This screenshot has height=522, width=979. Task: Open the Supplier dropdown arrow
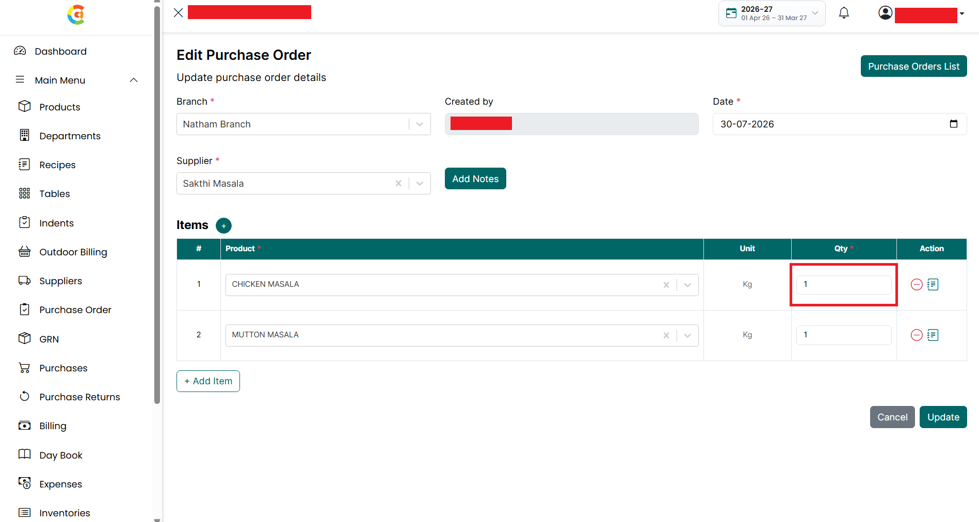[x=420, y=184]
